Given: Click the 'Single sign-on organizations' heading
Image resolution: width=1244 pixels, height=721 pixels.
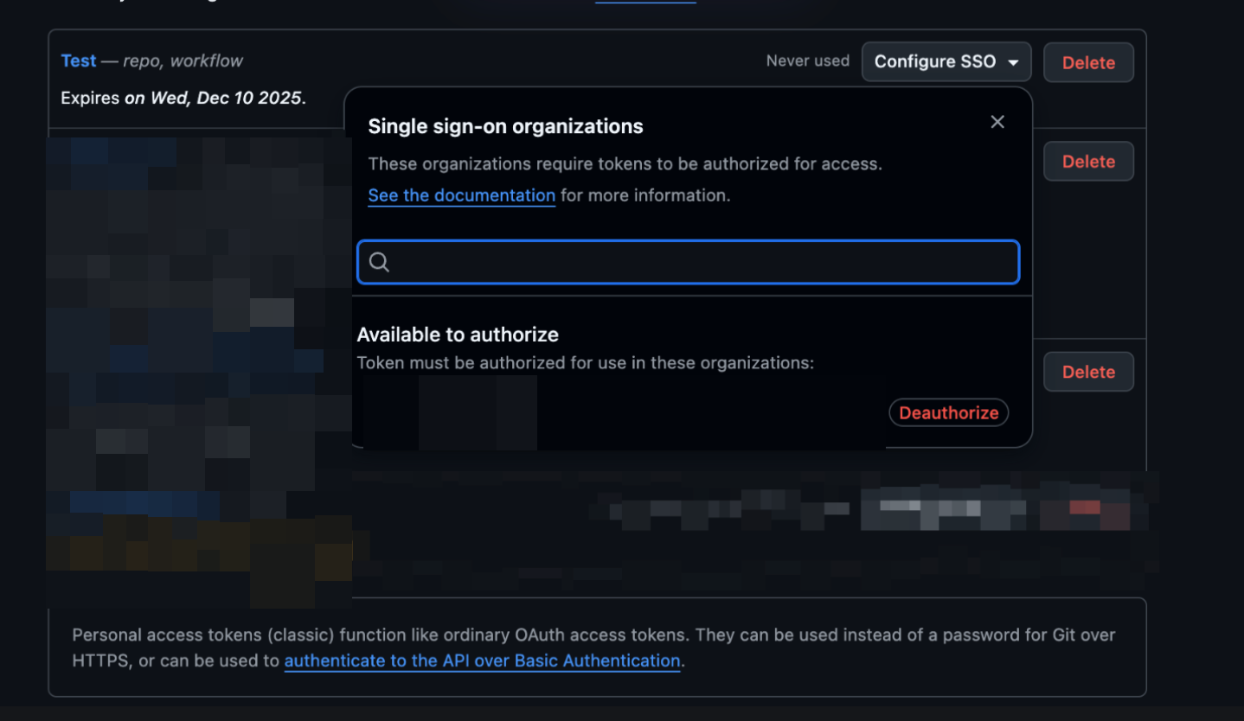Looking at the screenshot, I should [505, 126].
